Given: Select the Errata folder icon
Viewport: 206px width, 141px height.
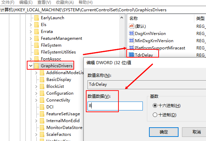Looking at the screenshot, I should point(36,32).
